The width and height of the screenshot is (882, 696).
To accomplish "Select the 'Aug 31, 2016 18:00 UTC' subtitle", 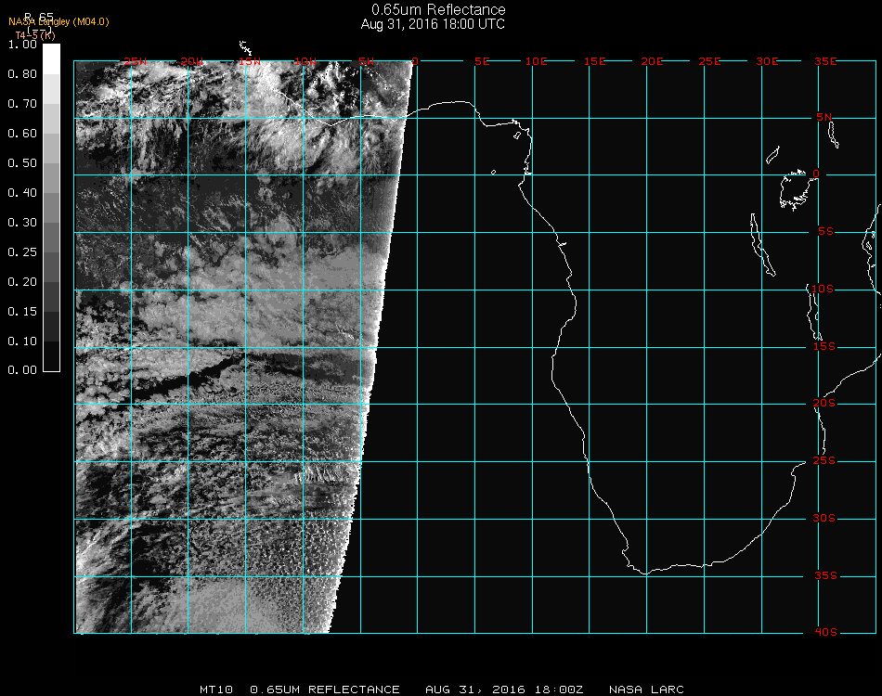I will coord(433,24).
